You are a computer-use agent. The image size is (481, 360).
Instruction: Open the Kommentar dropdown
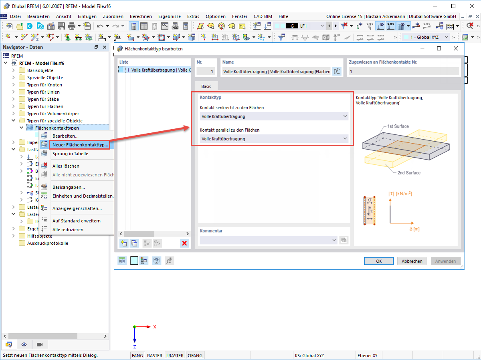point(269,240)
